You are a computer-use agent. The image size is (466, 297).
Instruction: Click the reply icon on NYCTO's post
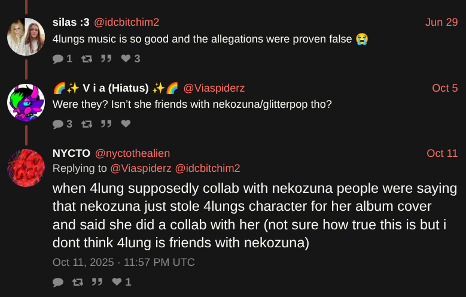58,282
